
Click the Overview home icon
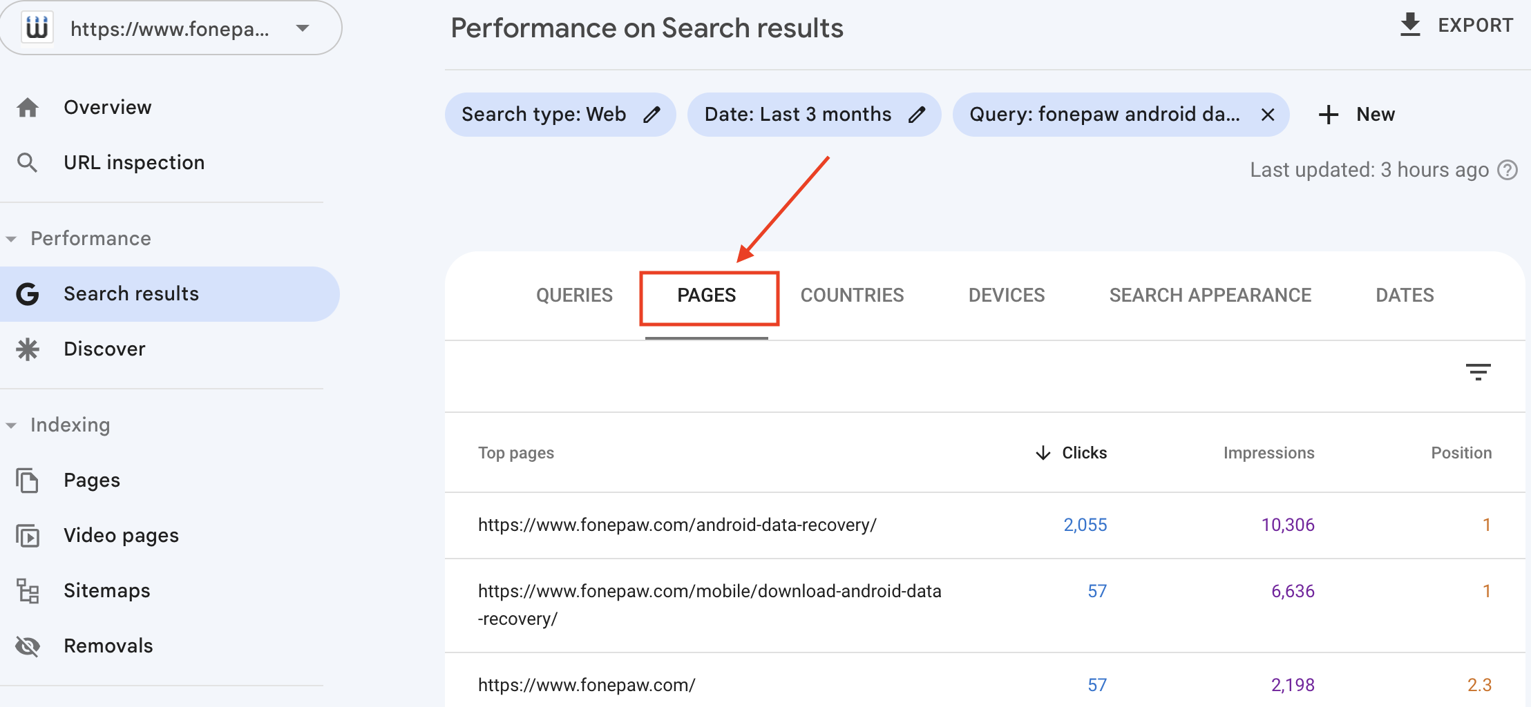tap(28, 108)
